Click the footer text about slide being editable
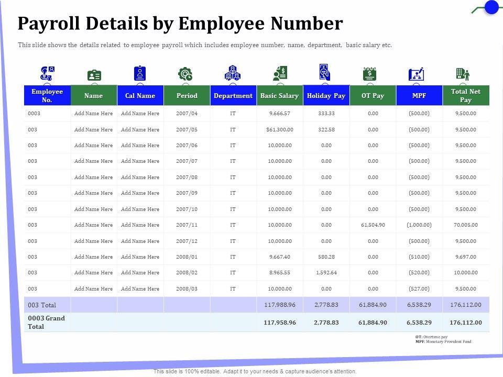The height and width of the screenshot is (377, 503). (x=255, y=371)
